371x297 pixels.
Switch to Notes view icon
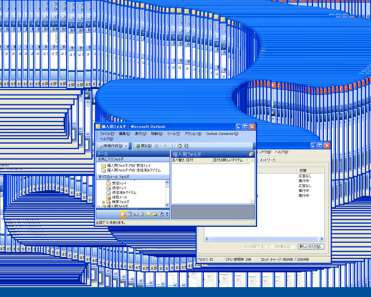point(148,214)
